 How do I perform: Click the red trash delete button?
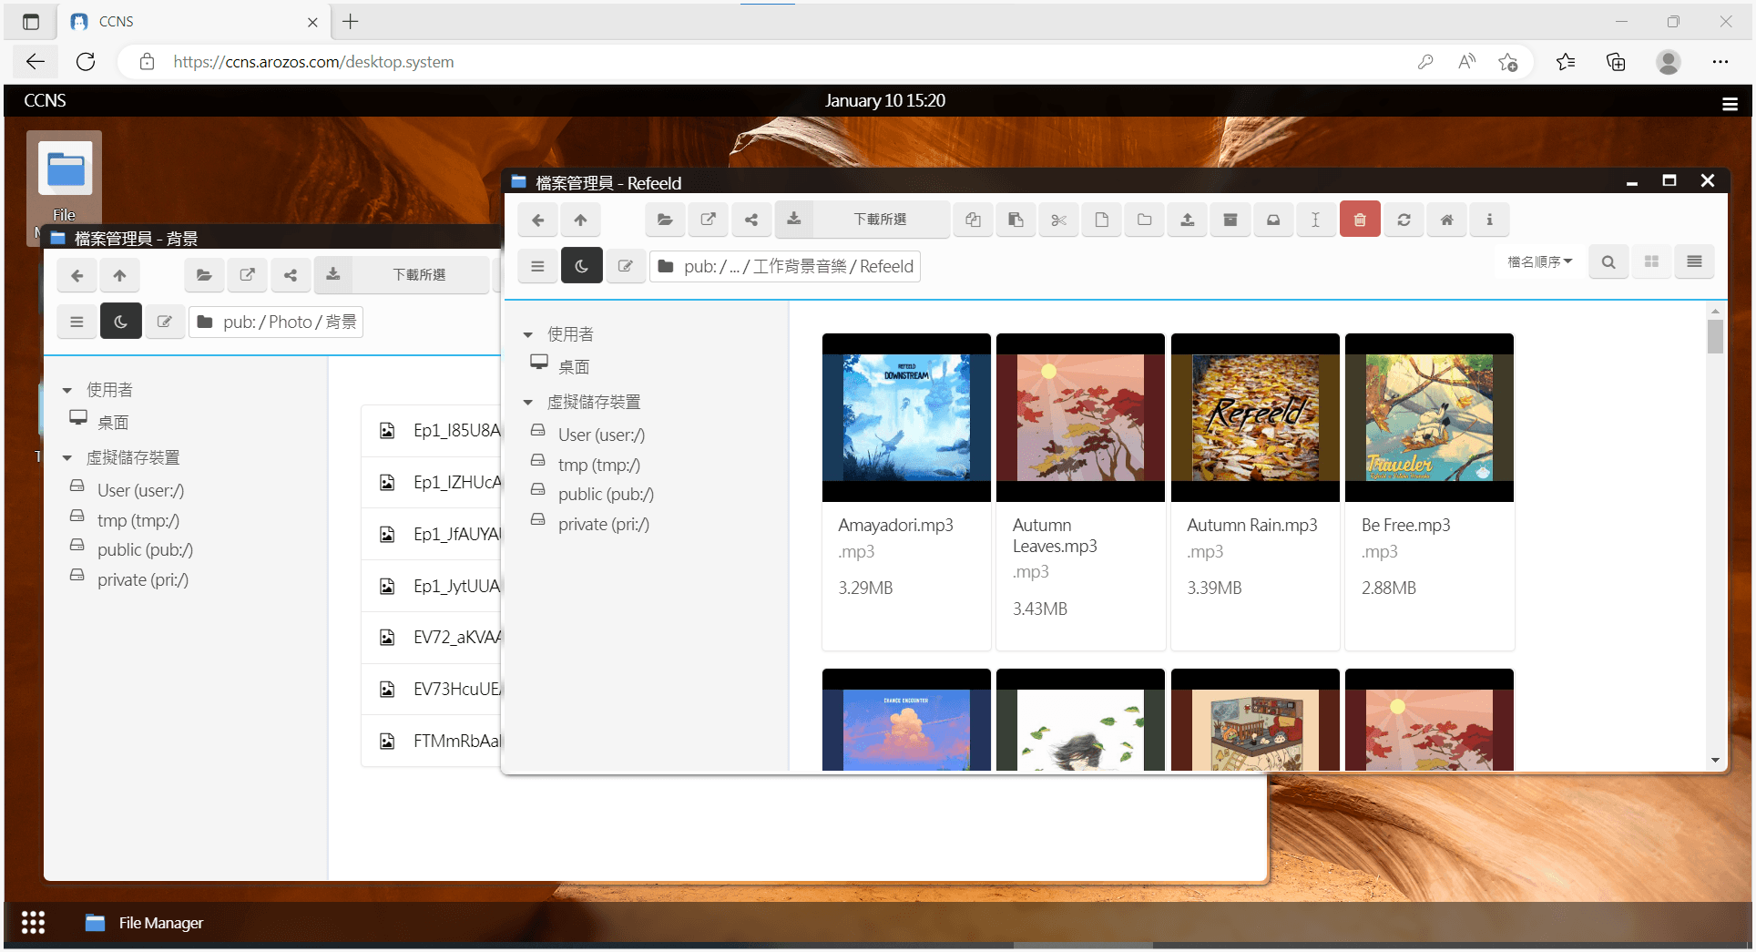1359,220
